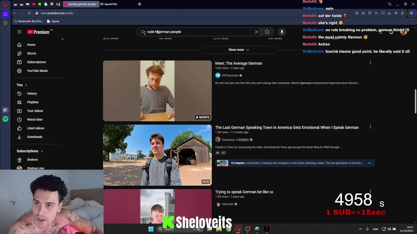Collapse sidebar scroll up arrow
The image size is (417, 234).
pos(62,39)
